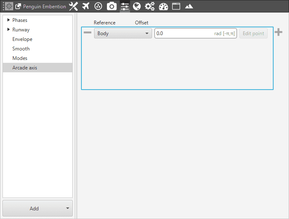The image size is (289, 219).
Task: Click the Offset column header
Action: pos(142,23)
